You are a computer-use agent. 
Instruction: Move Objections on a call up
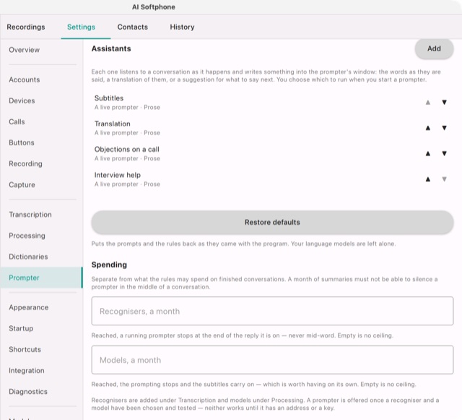tap(428, 154)
